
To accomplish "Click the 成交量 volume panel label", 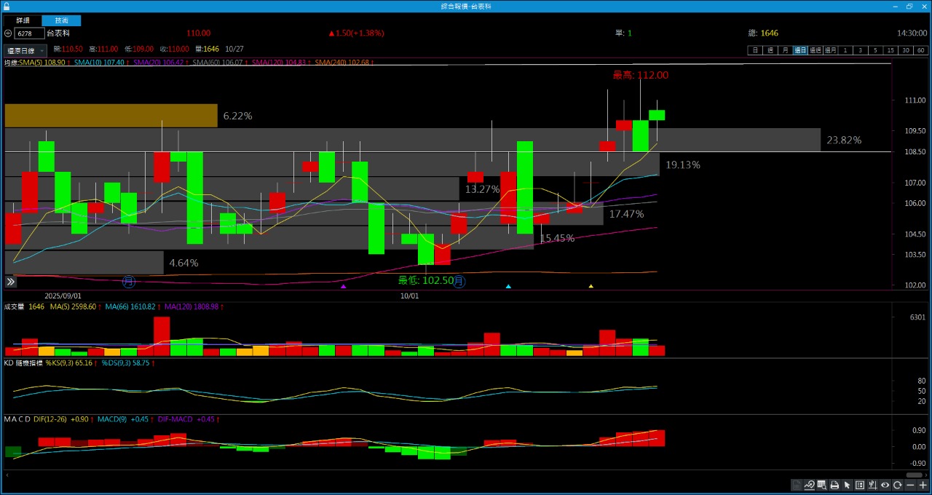I will pyautogui.click(x=15, y=307).
